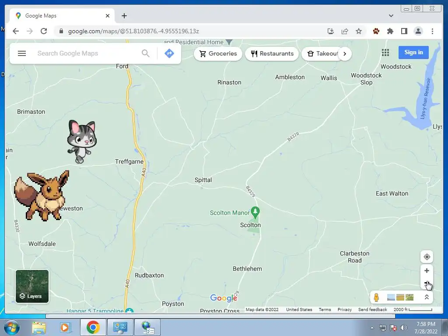This screenshot has height=336, width=448.
Task: Click the Bethlehem place label
Action: [247, 269]
